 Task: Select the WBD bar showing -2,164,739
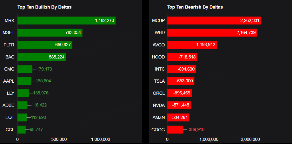(212, 33)
